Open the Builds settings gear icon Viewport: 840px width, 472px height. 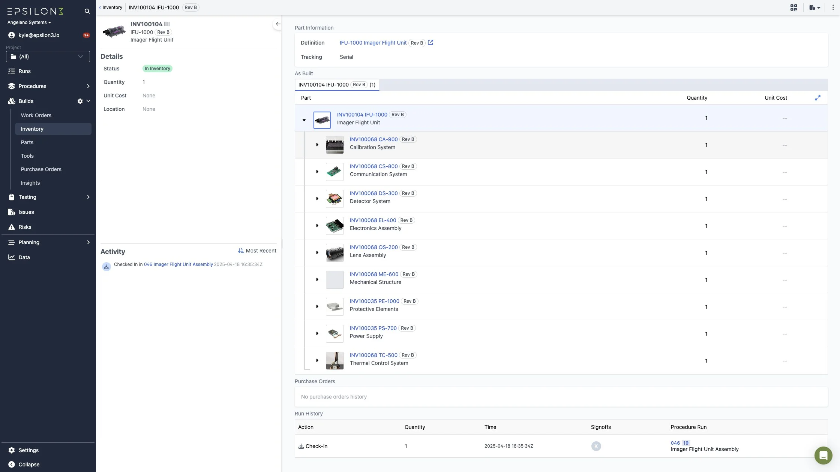click(80, 101)
